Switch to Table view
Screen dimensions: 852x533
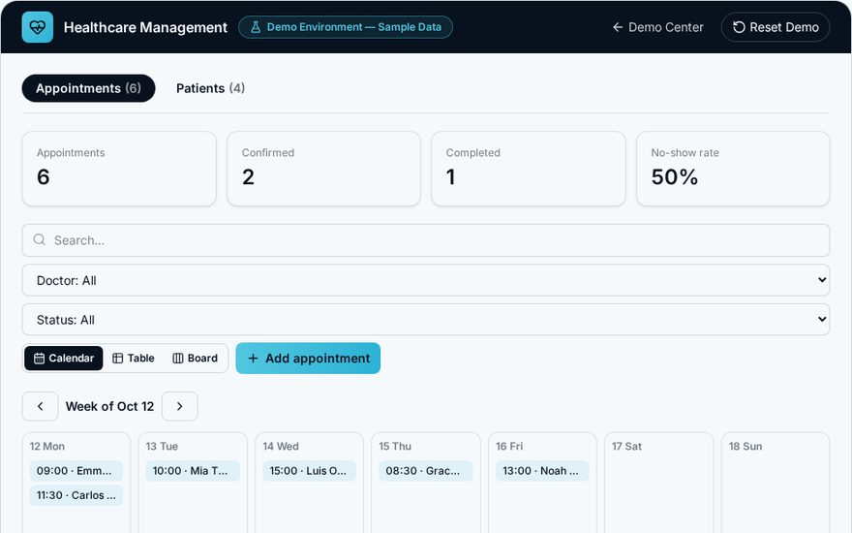tap(134, 359)
